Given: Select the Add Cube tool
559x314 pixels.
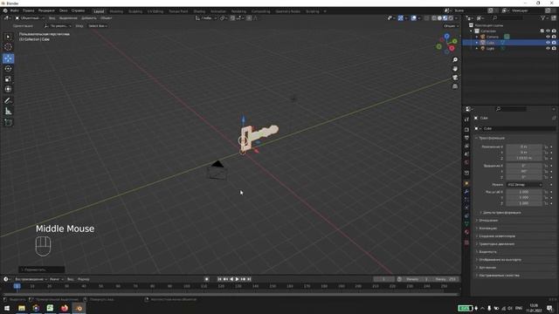Looking at the screenshot, I should pos(8,123).
